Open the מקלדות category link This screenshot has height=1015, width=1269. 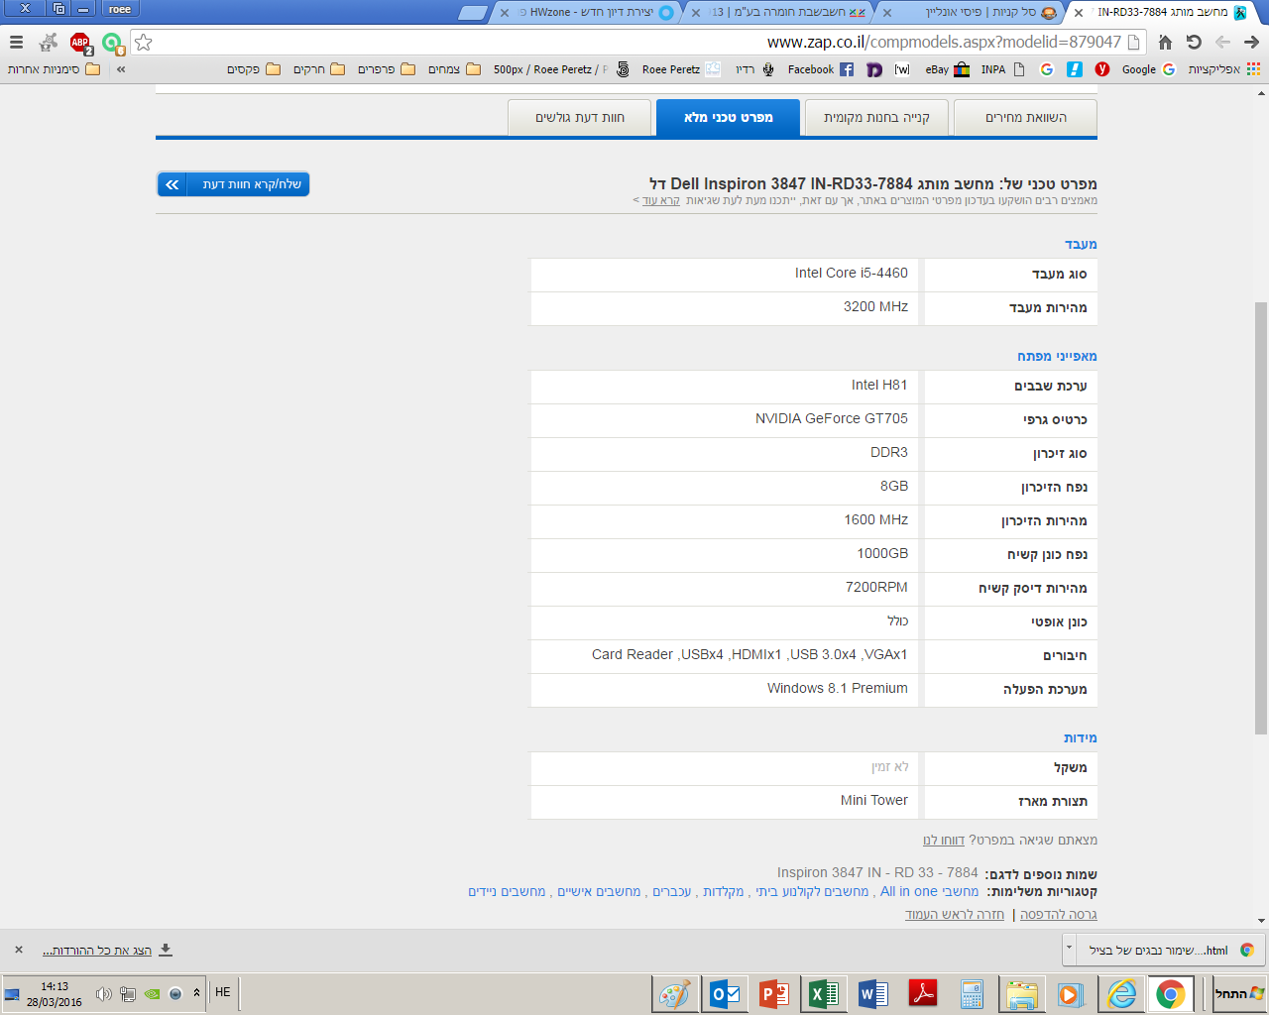coord(723,891)
